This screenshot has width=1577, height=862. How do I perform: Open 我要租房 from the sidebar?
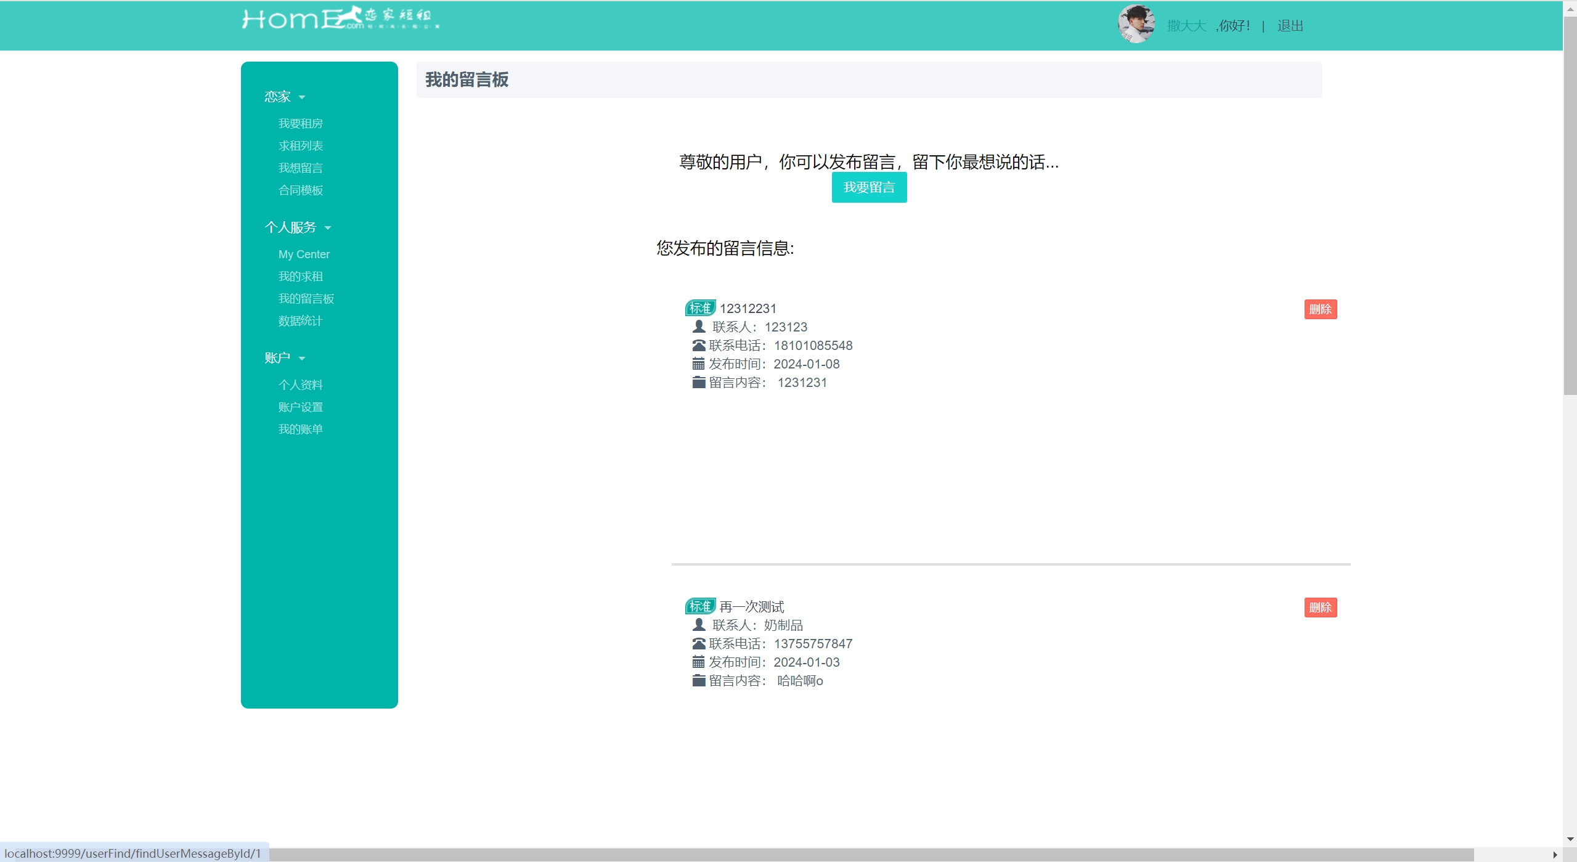pos(300,124)
